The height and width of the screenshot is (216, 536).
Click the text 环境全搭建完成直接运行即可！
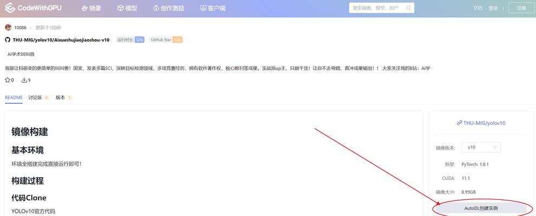(47, 164)
